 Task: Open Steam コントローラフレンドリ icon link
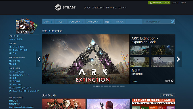pos(10,91)
